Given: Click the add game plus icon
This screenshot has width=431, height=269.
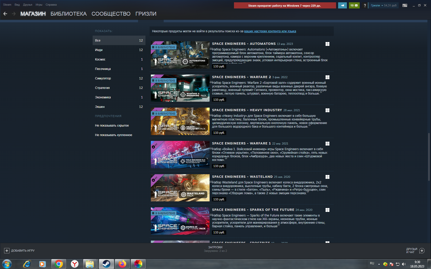Looking at the screenshot, I should (7, 251).
